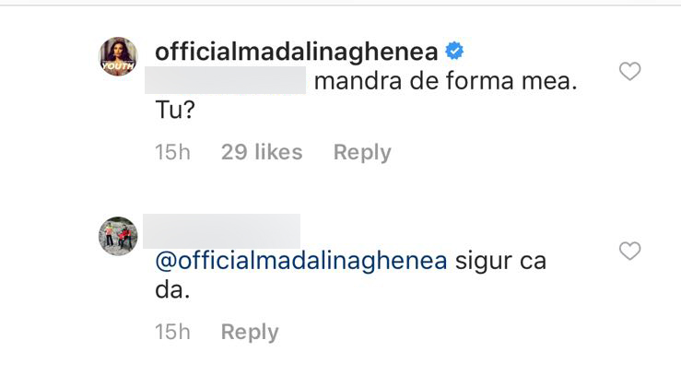This screenshot has width=681, height=387.
Task: Like the 'sigur ca da' reply heart
Action: (629, 251)
